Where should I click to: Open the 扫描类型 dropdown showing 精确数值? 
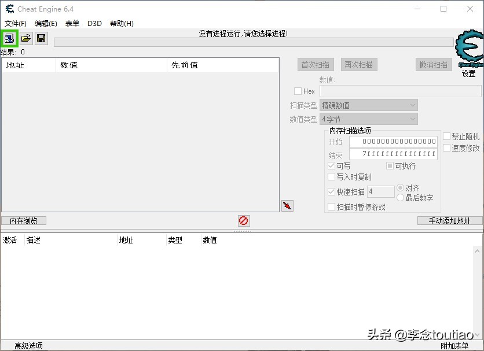[369, 105]
